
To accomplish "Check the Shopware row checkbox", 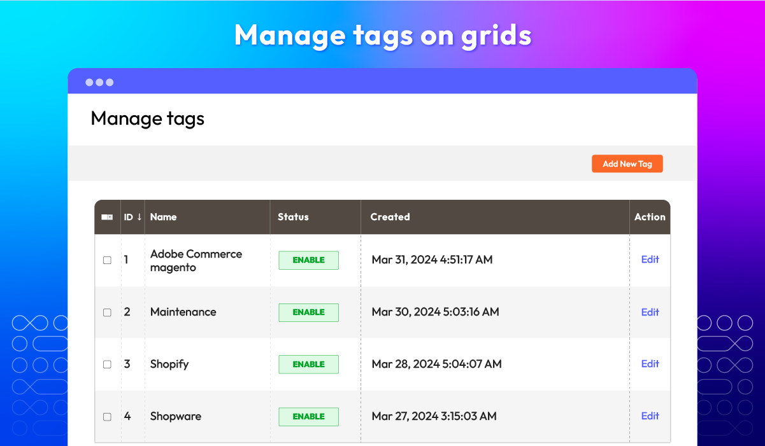I will coord(107,416).
